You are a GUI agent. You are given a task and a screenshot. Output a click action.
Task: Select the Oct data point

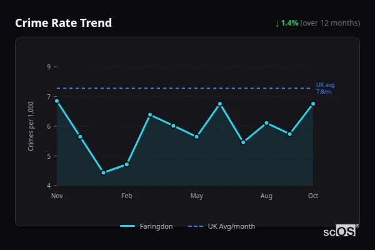coord(313,104)
